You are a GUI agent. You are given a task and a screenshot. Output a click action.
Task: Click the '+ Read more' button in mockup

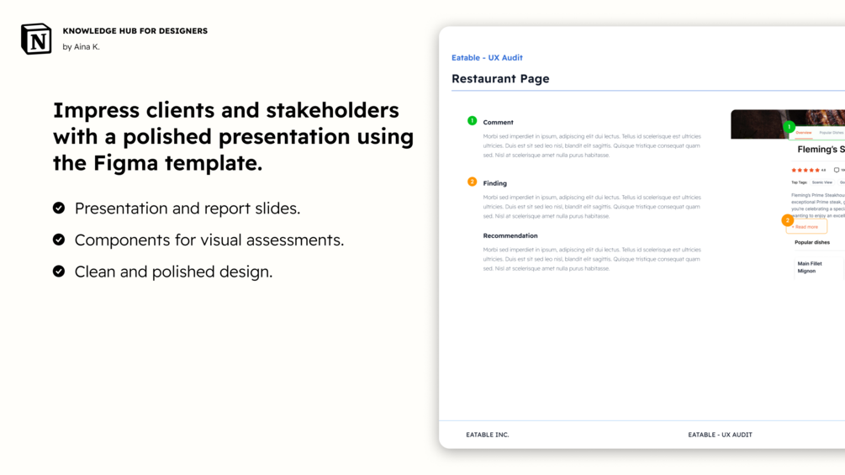click(x=806, y=227)
